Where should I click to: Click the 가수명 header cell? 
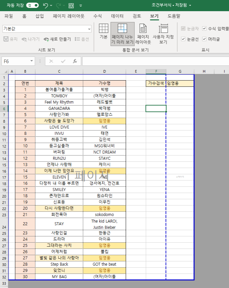(104, 84)
